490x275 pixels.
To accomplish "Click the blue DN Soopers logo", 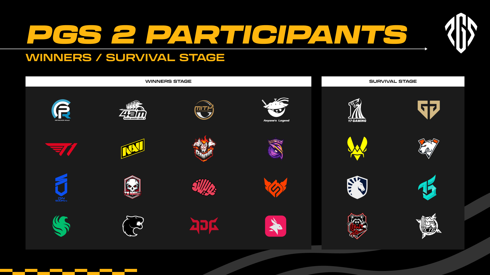I will (61, 188).
